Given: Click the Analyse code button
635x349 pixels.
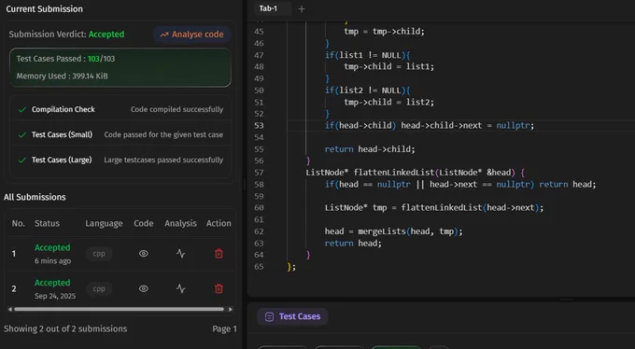Looking at the screenshot, I should pyautogui.click(x=192, y=35).
